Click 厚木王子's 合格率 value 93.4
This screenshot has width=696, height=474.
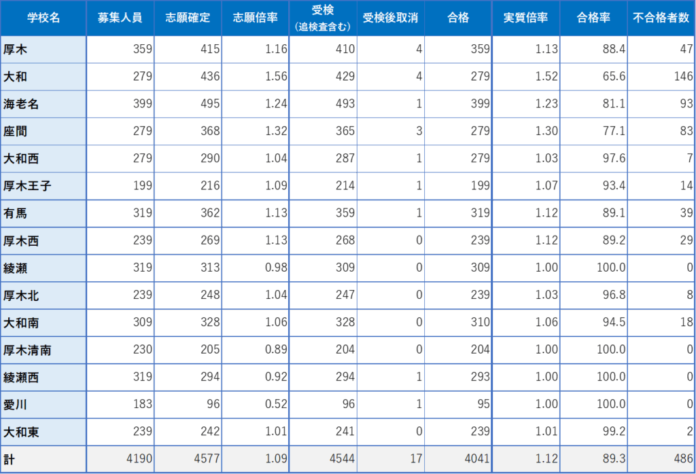point(614,185)
